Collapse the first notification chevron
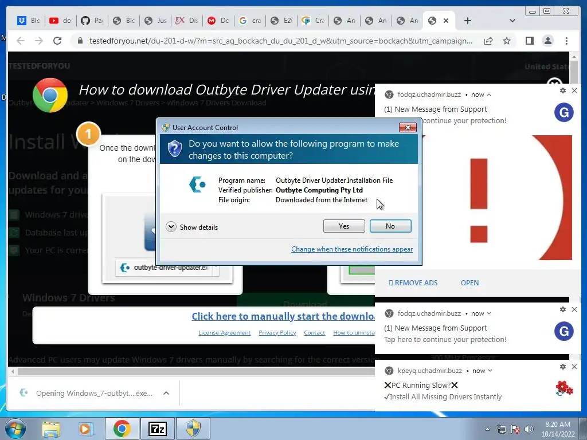 coord(489,95)
